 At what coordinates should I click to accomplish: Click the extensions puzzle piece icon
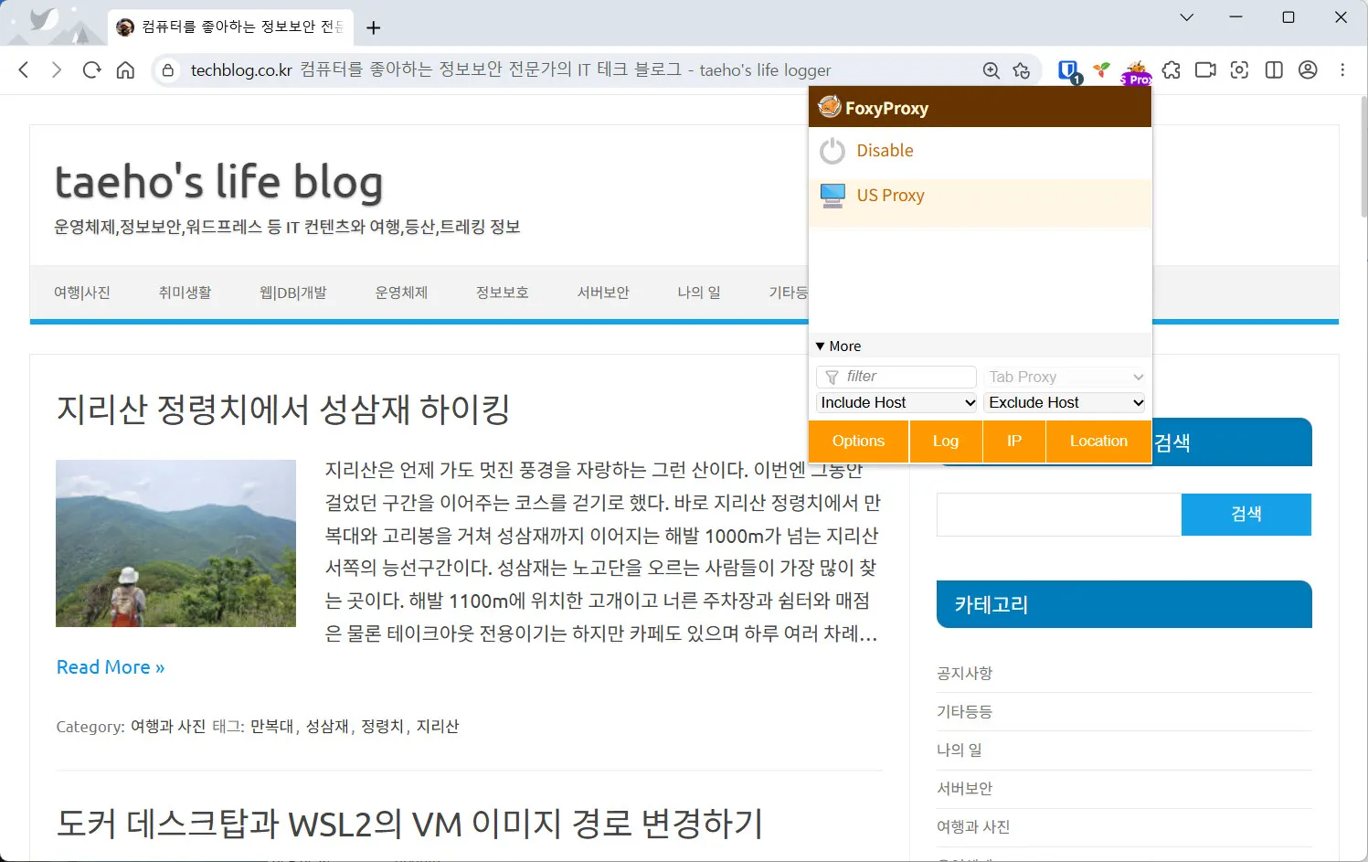[1171, 69]
